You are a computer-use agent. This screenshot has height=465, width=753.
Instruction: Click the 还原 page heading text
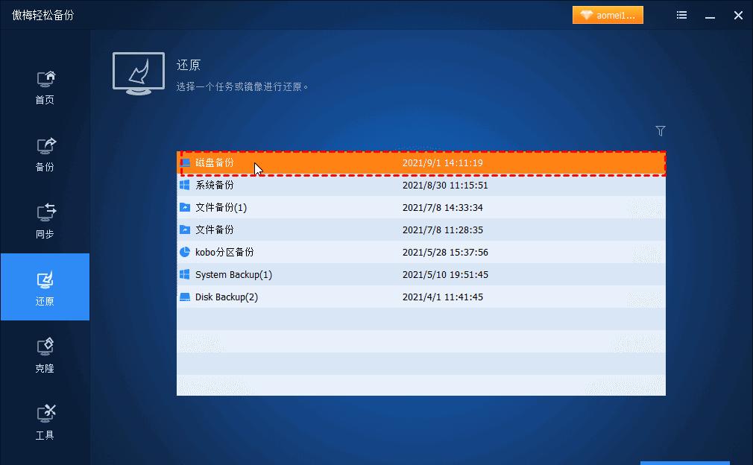188,66
